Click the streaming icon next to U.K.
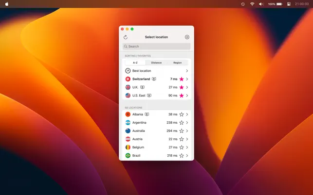 coord(142,87)
